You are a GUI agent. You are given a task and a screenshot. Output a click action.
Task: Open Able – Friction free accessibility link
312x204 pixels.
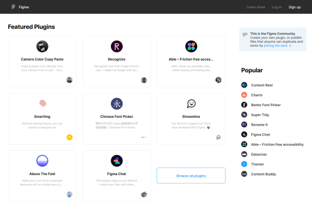click(x=277, y=145)
